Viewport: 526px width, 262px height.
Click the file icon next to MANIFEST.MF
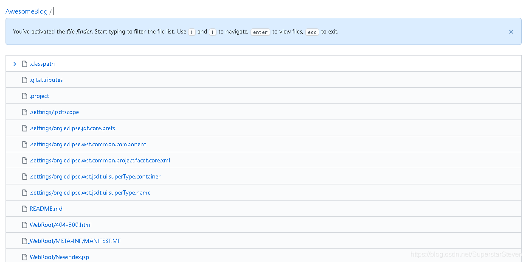pos(25,241)
